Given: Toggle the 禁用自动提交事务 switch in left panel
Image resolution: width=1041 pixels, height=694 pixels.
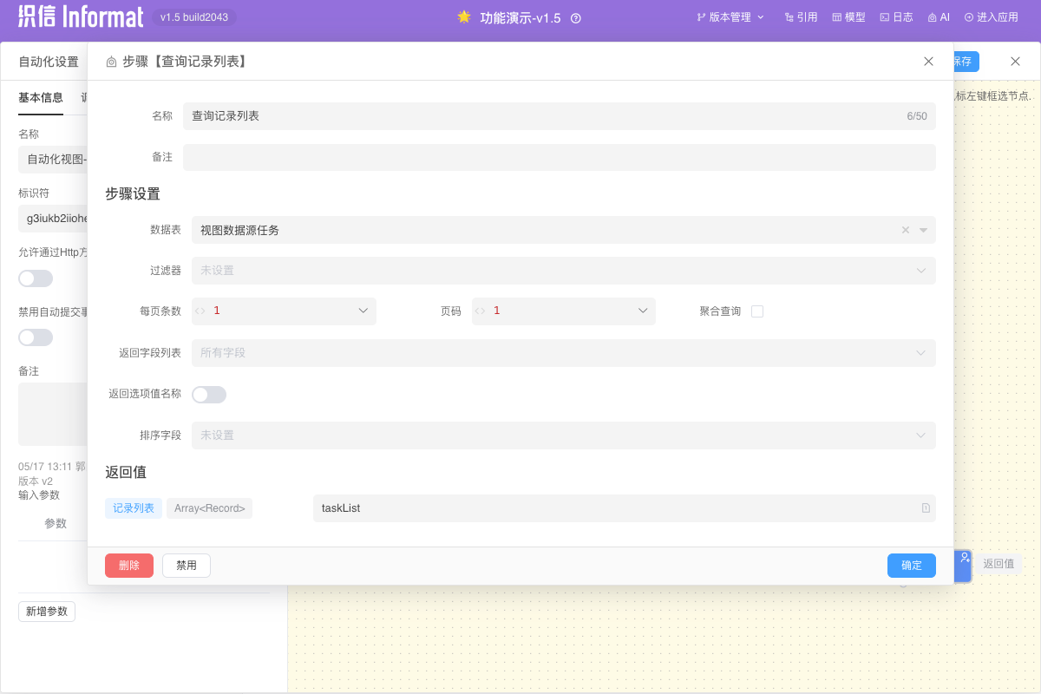Looking at the screenshot, I should [x=36, y=337].
